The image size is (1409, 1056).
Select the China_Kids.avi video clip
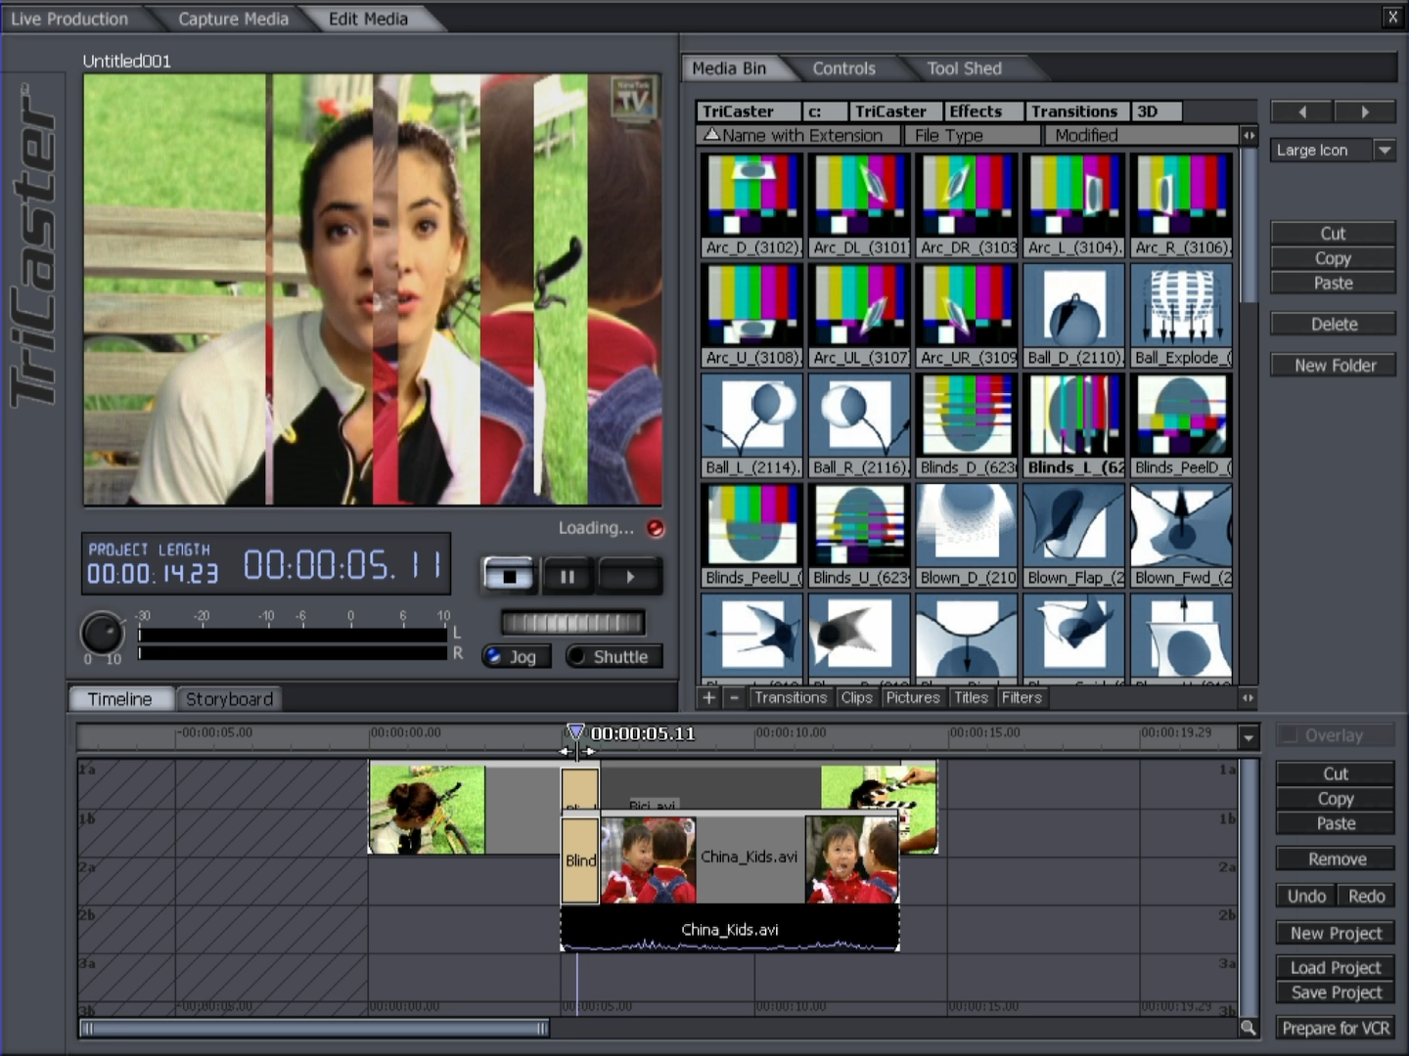(x=749, y=859)
